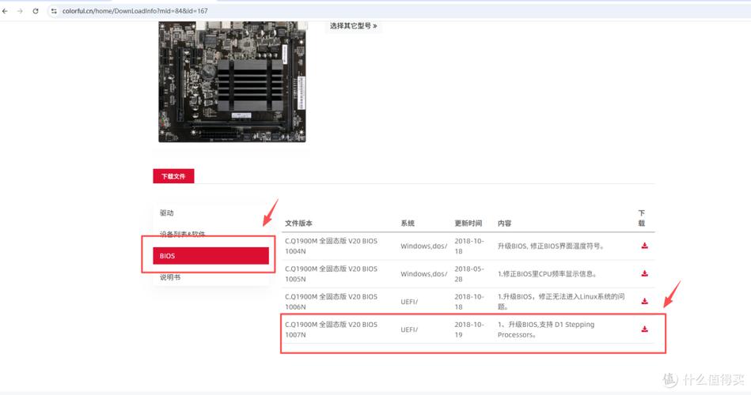
Task: Select the C.Q1900M V20 BIOS 1004N entry
Action: tap(331, 246)
